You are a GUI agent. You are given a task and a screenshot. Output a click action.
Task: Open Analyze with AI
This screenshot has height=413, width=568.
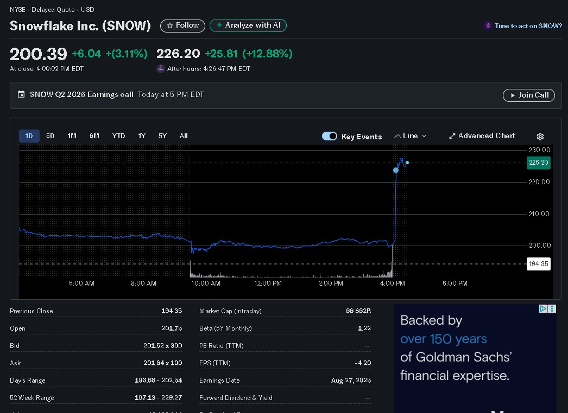click(248, 25)
